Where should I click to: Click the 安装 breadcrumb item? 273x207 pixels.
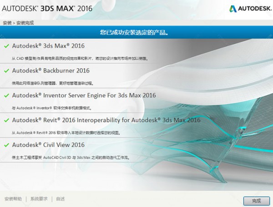[x=7, y=23]
